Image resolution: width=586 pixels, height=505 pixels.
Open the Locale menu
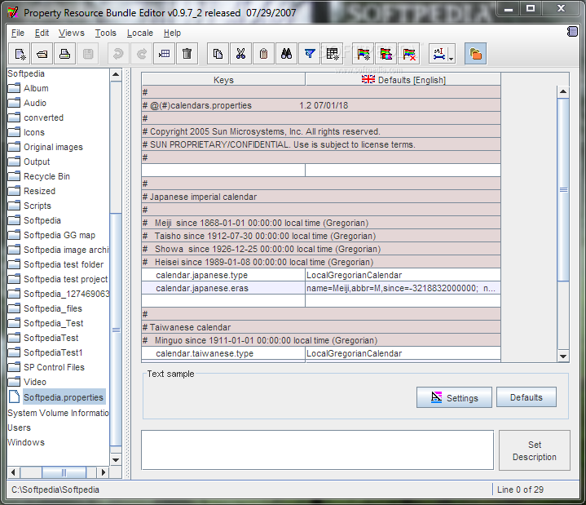click(140, 33)
